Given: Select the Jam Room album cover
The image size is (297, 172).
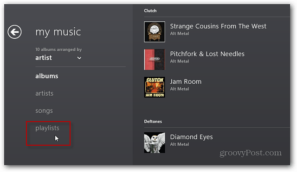Looking at the screenshot, I should [155, 87].
